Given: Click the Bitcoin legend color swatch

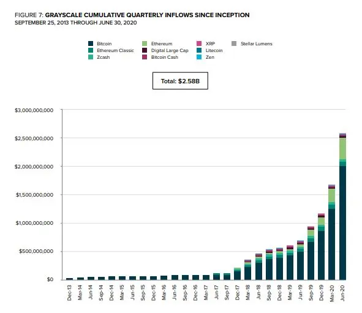Looking at the screenshot, I should (91, 43).
